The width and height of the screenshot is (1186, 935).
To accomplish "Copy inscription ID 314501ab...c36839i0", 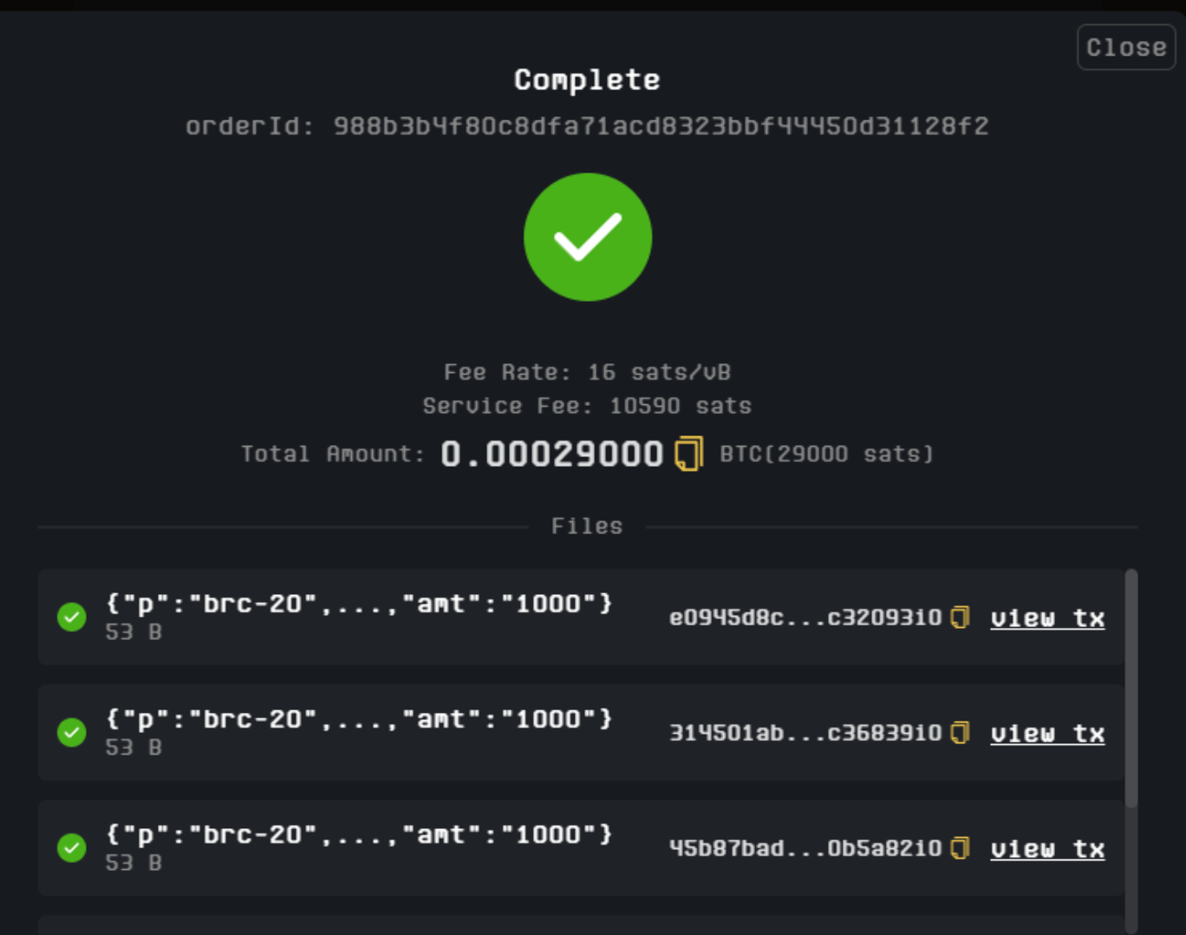I will pyautogui.click(x=960, y=733).
